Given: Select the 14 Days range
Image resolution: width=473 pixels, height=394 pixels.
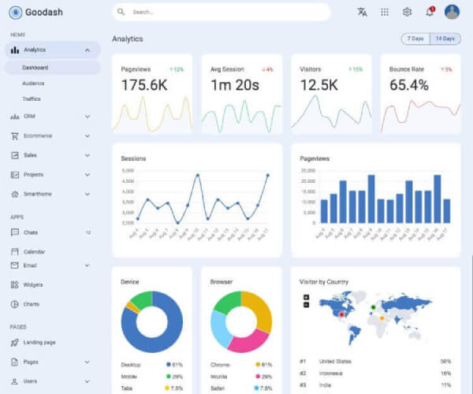Looking at the screenshot, I should [445, 39].
